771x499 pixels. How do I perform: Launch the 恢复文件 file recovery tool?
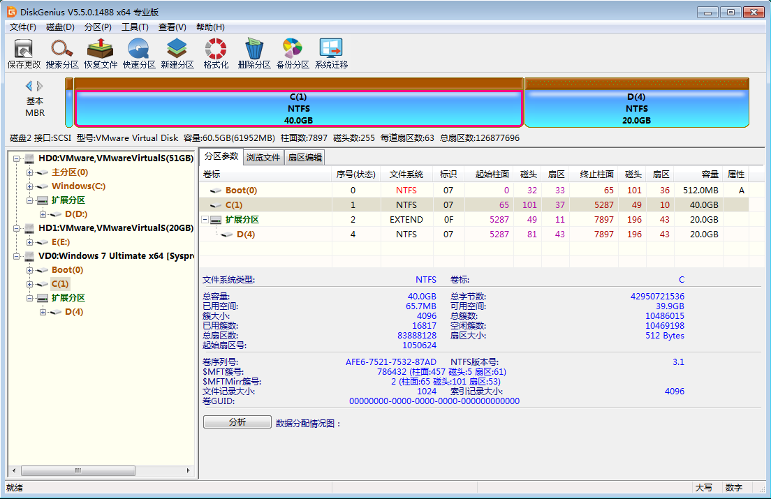click(x=101, y=53)
